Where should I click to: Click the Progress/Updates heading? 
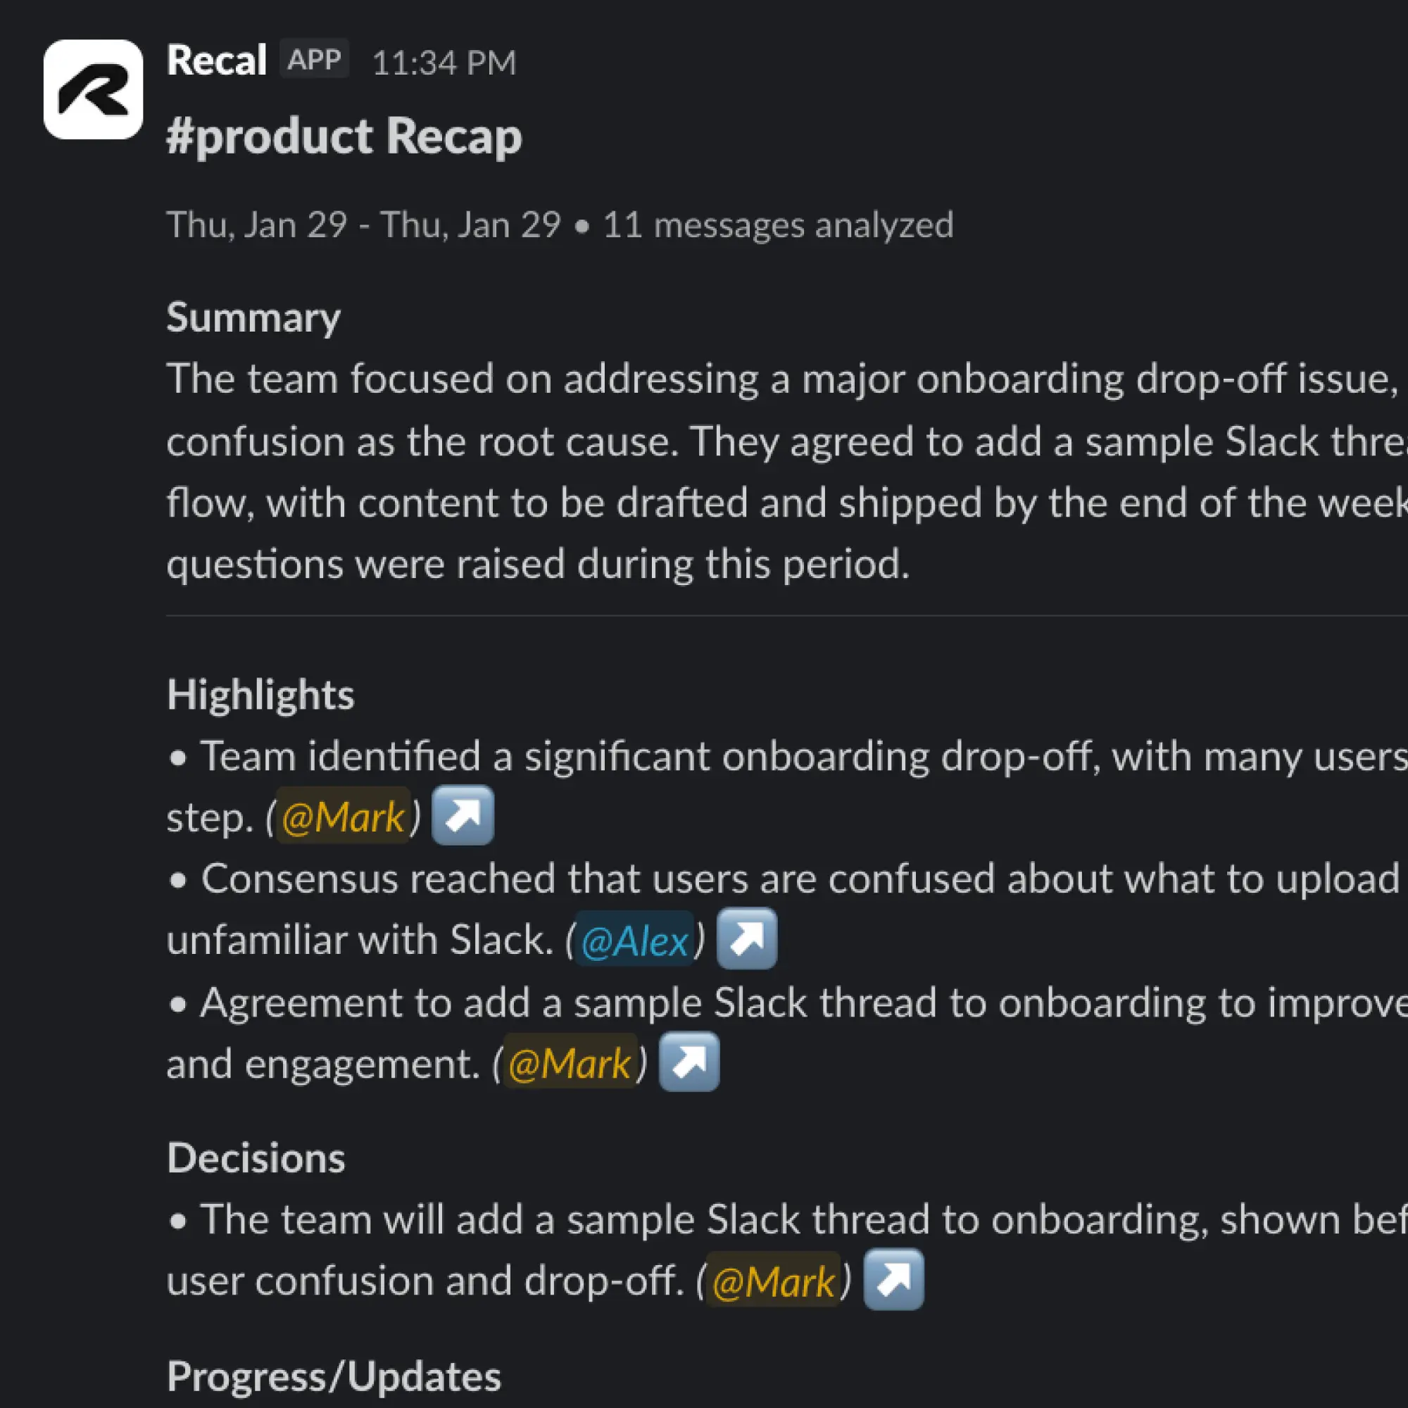click(332, 1376)
